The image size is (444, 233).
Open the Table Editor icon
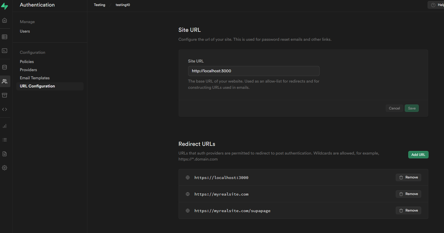[x=5, y=37]
